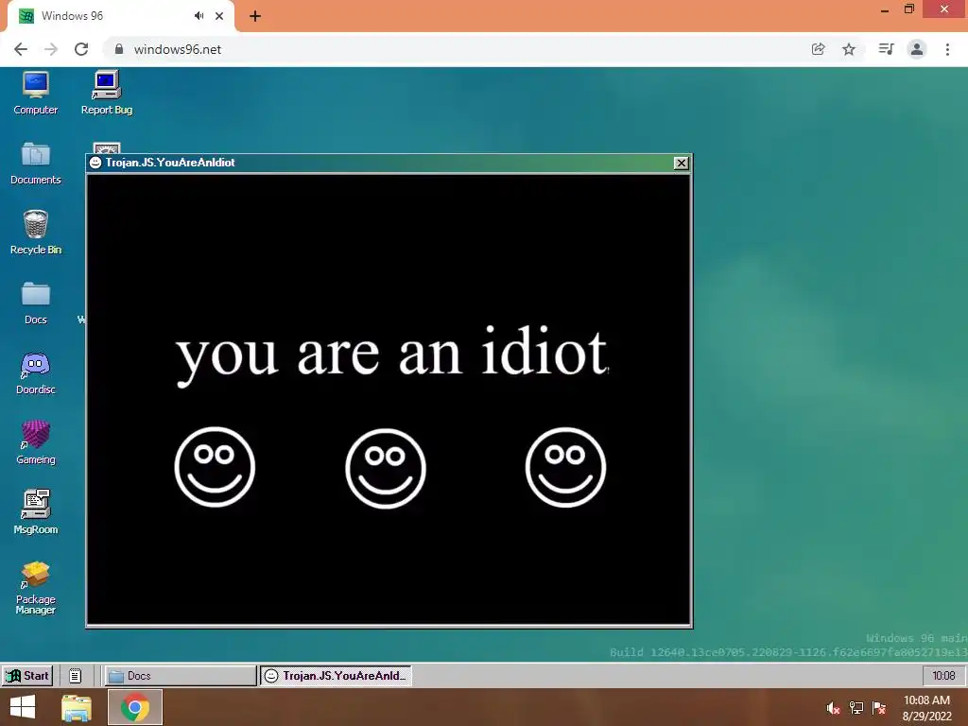Open the Chrome profile avatar
The image size is (968, 726).
917,49
